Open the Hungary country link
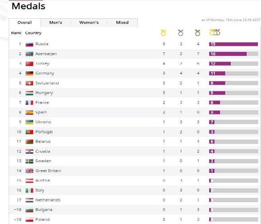Viewport: 261px width, 224px height. click(x=44, y=93)
